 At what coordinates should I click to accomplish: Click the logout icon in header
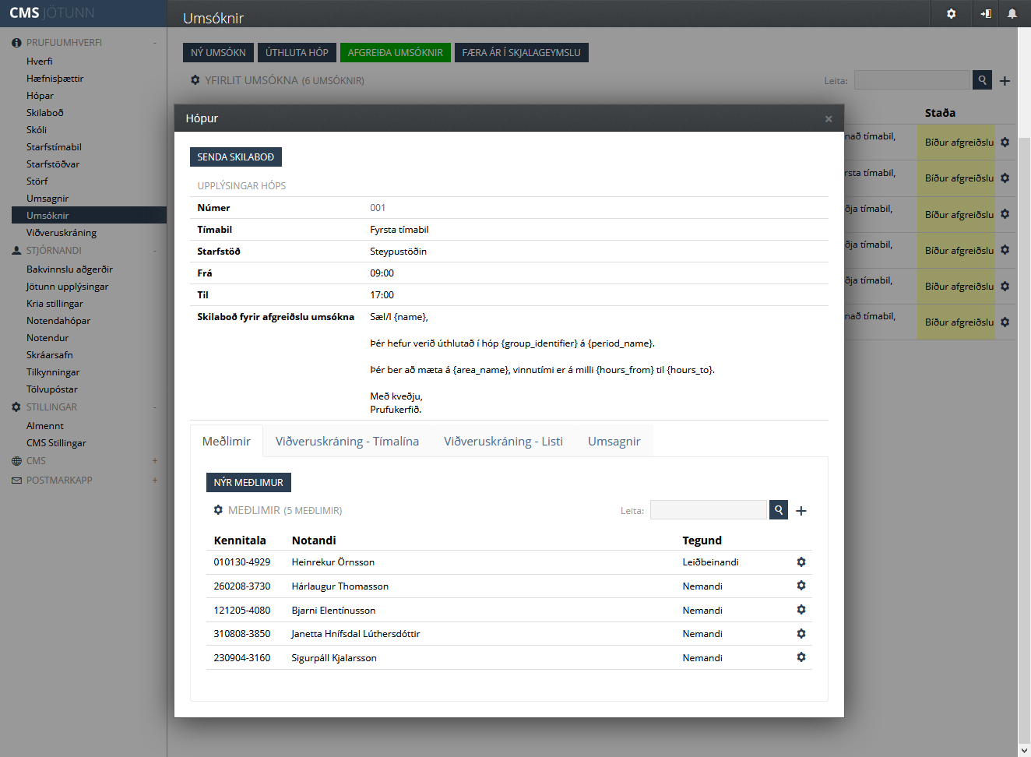point(986,14)
